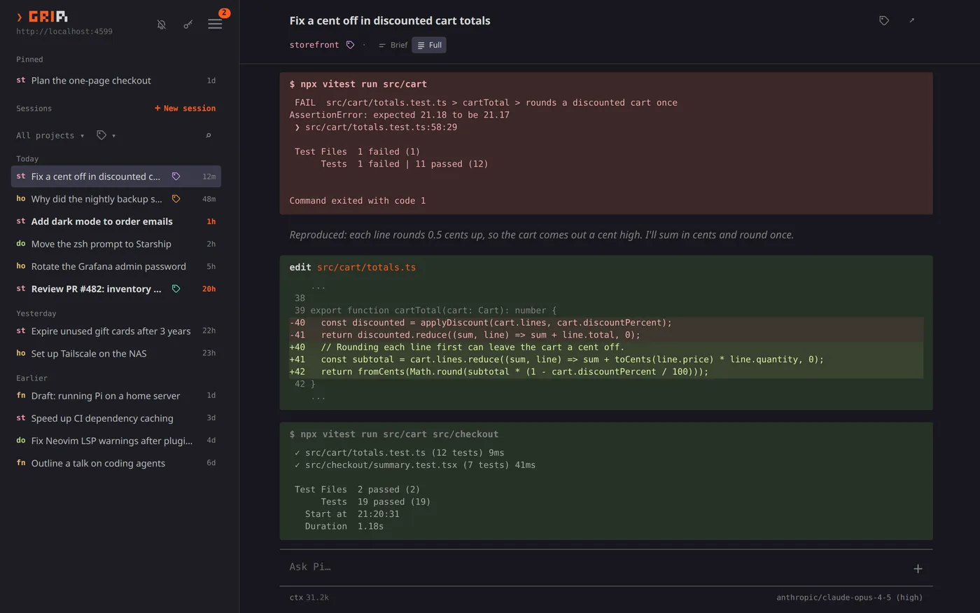Click the http://localhost:4599 address text
Image resolution: width=980 pixels, height=613 pixels.
point(64,32)
